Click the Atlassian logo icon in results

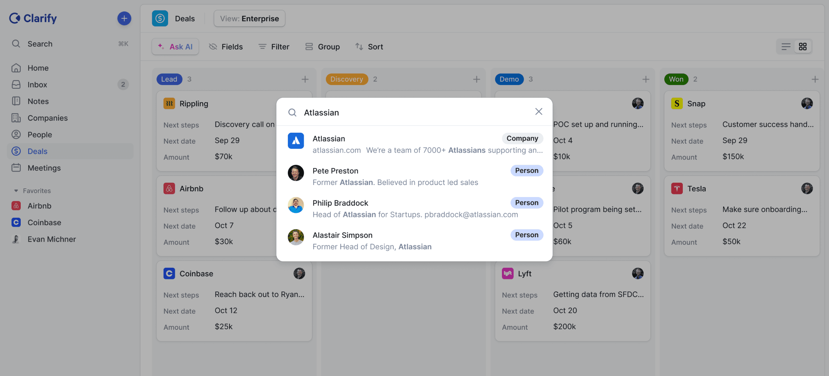pyautogui.click(x=296, y=141)
